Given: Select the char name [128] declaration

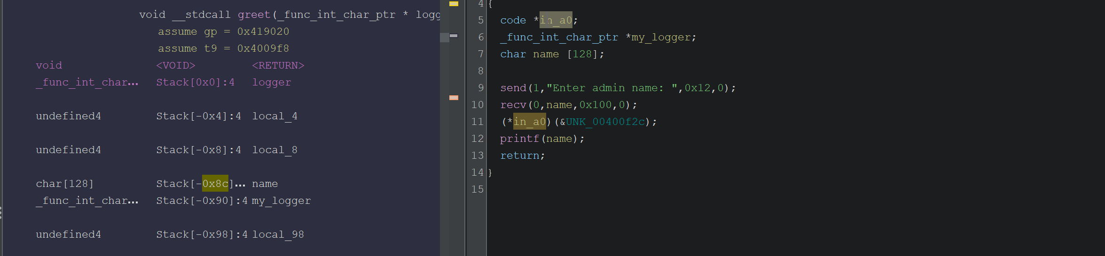Looking at the screenshot, I should [x=552, y=54].
